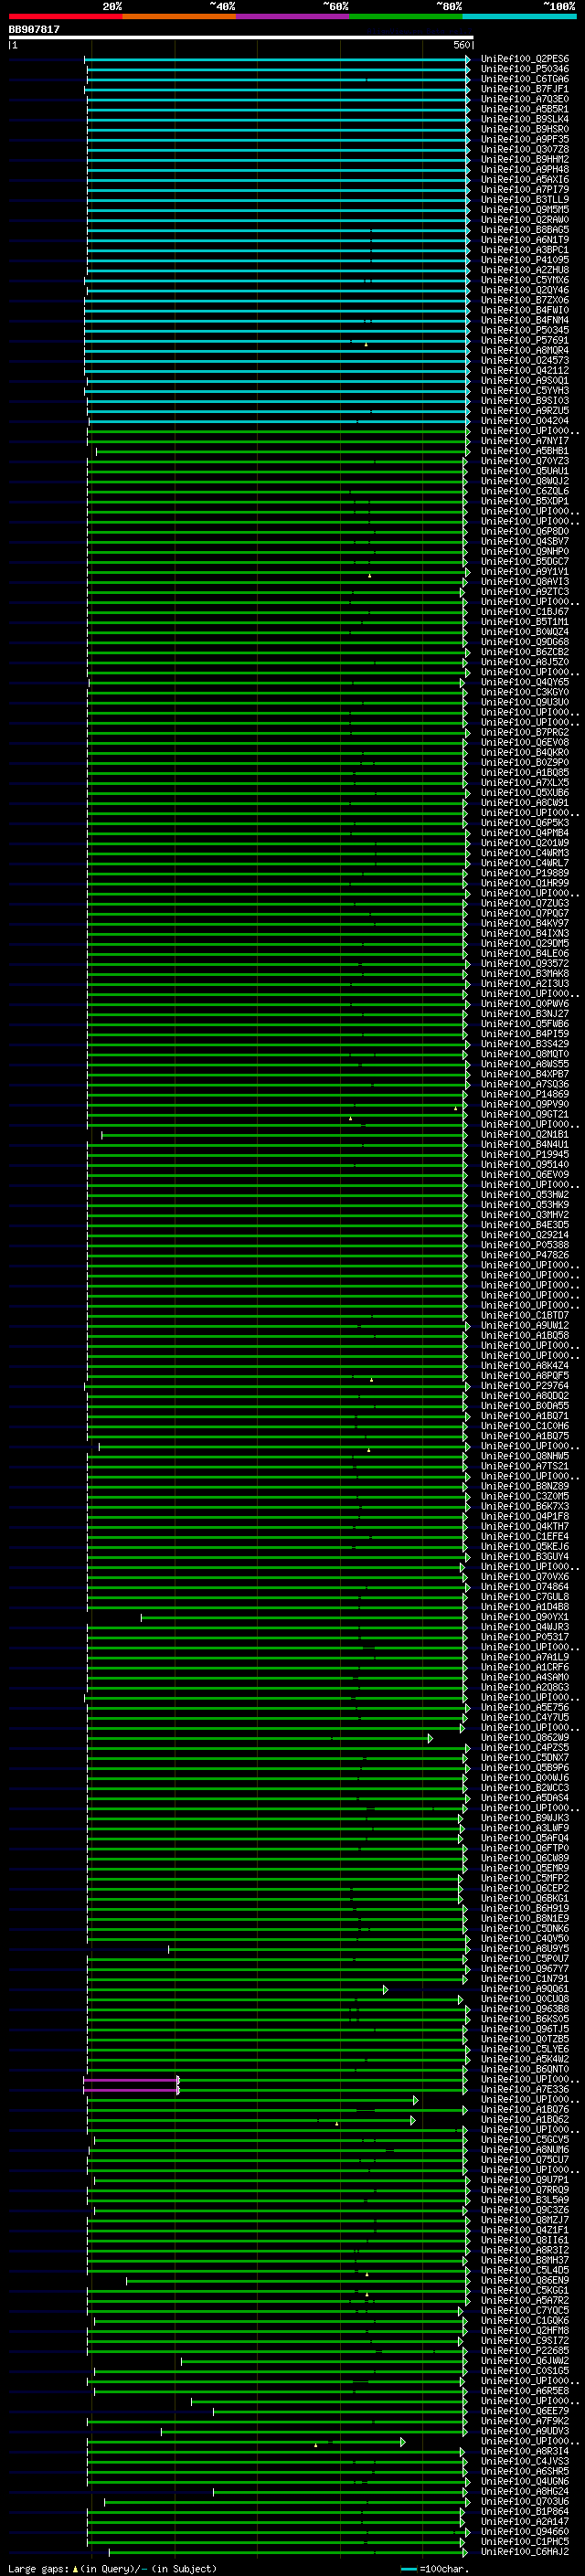
Task: Select the UniRef100_P22685 label
Action: pos(524,2350)
